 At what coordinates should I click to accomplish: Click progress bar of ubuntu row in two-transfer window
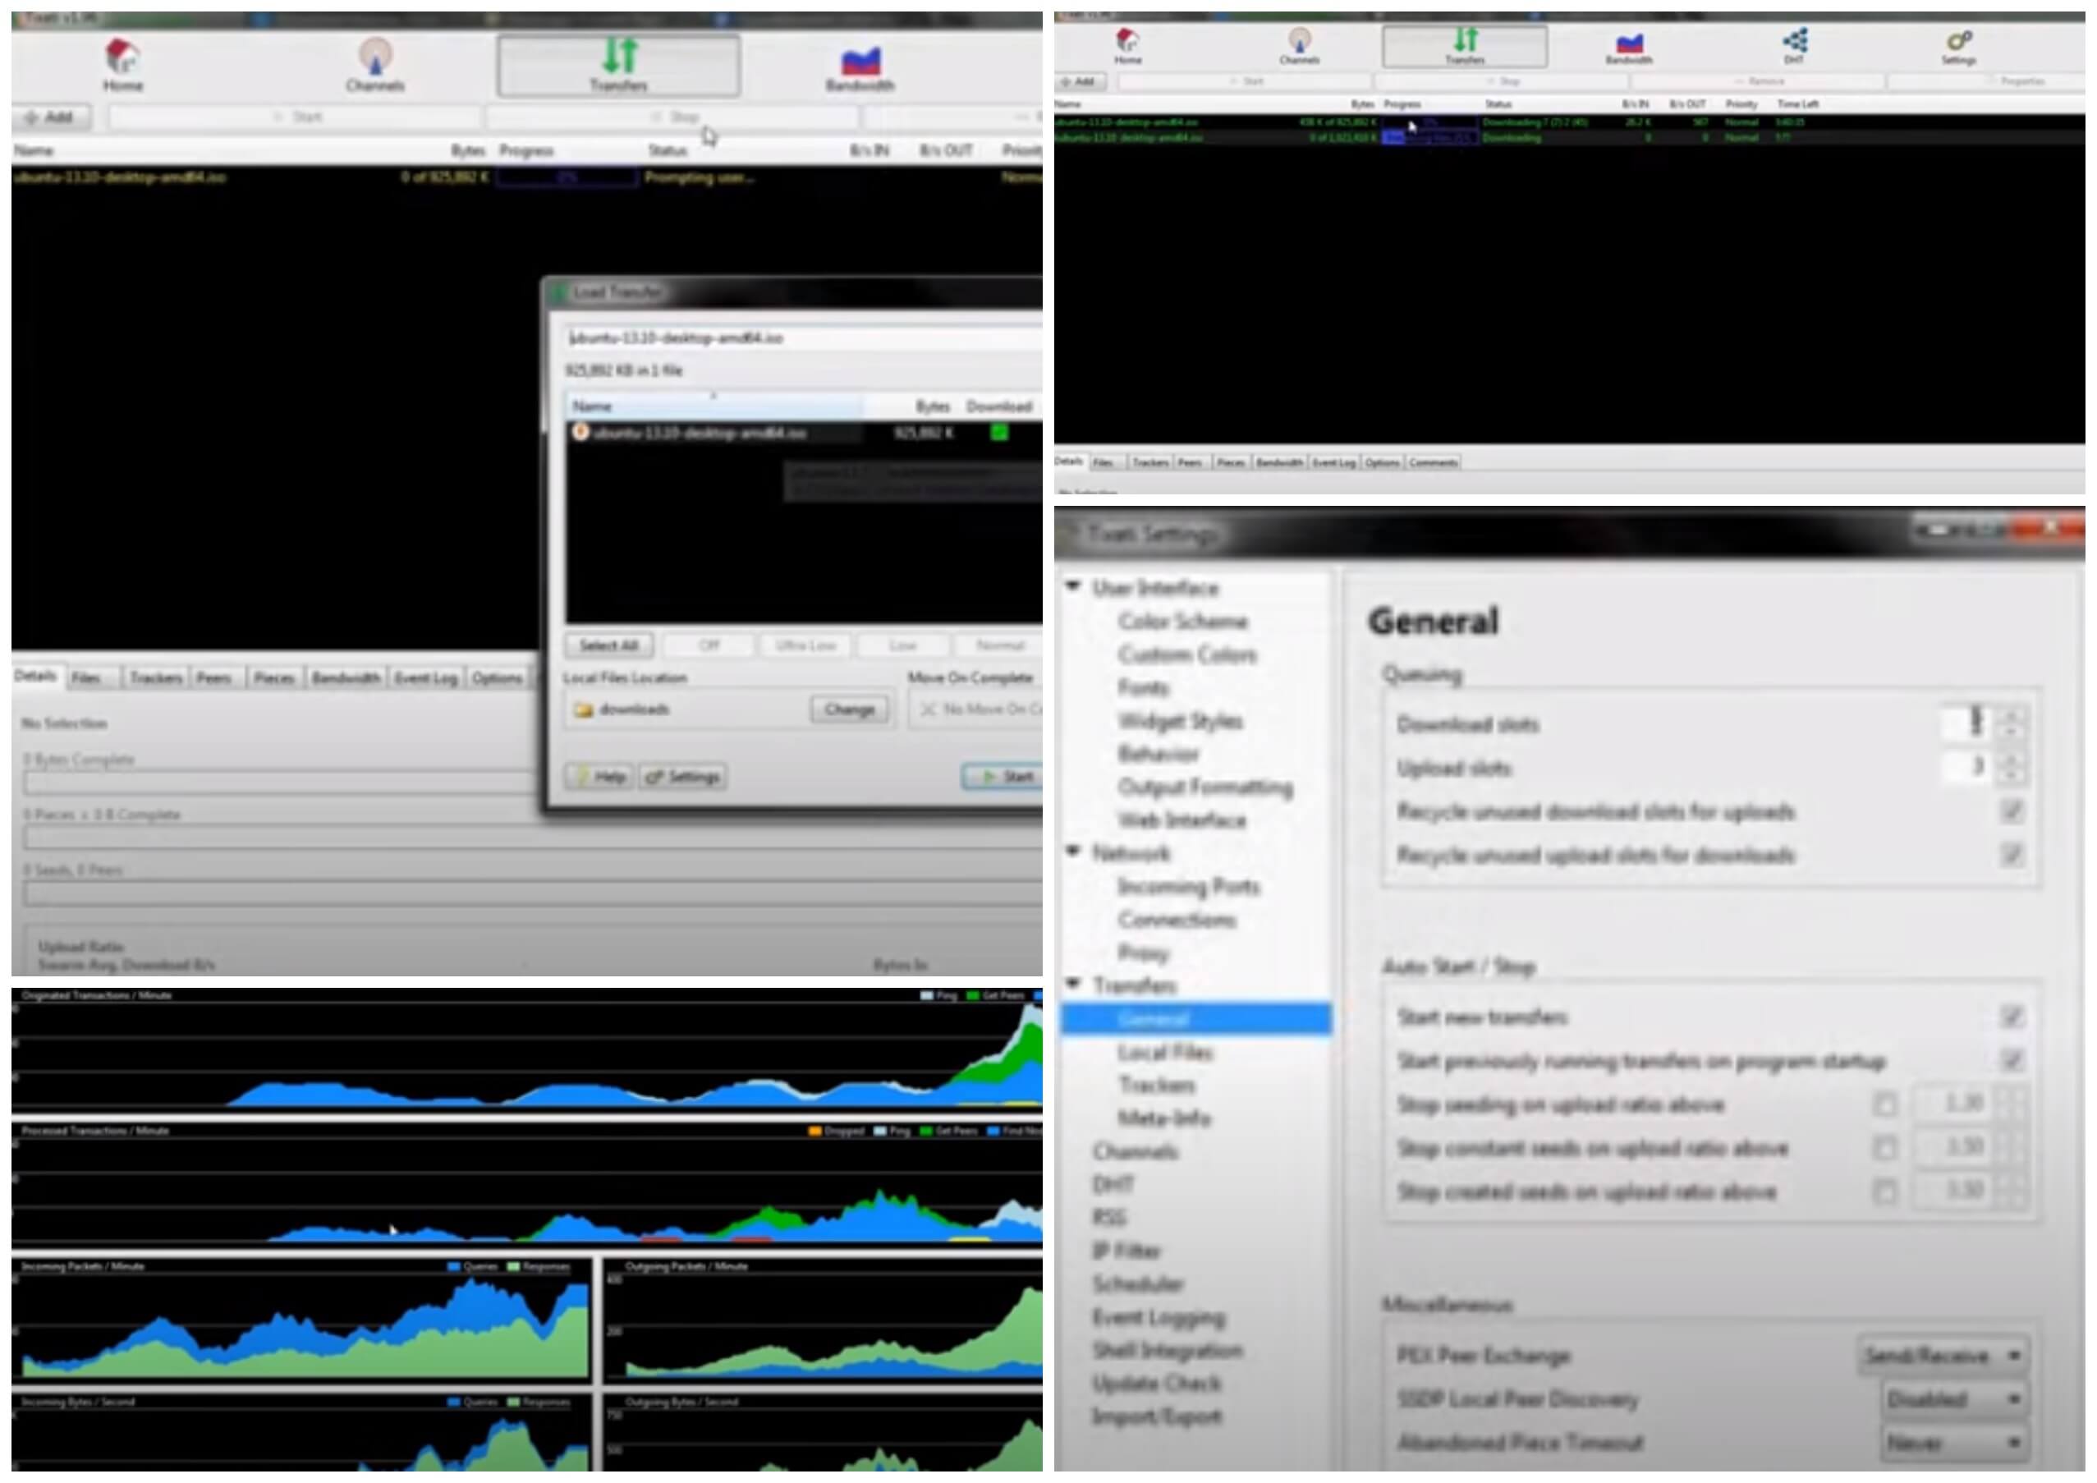point(1430,122)
